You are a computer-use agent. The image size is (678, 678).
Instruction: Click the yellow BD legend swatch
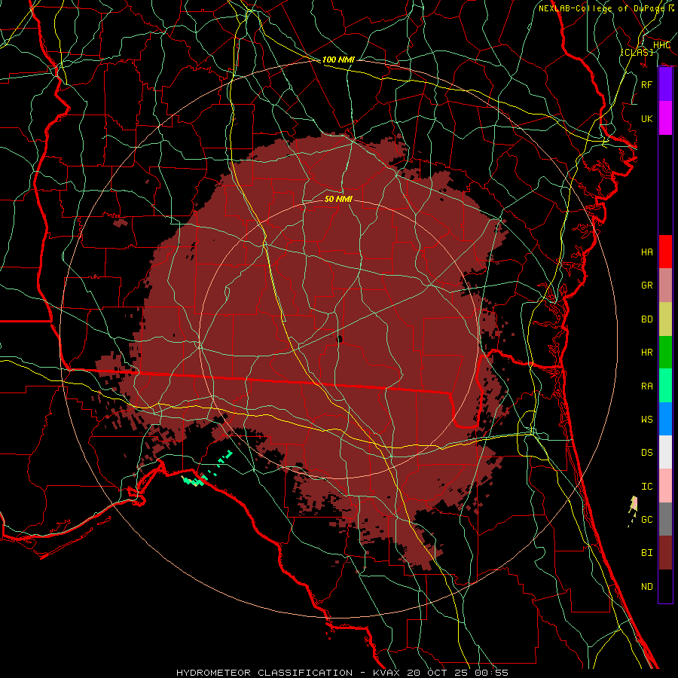pyautogui.click(x=665, y=319)
